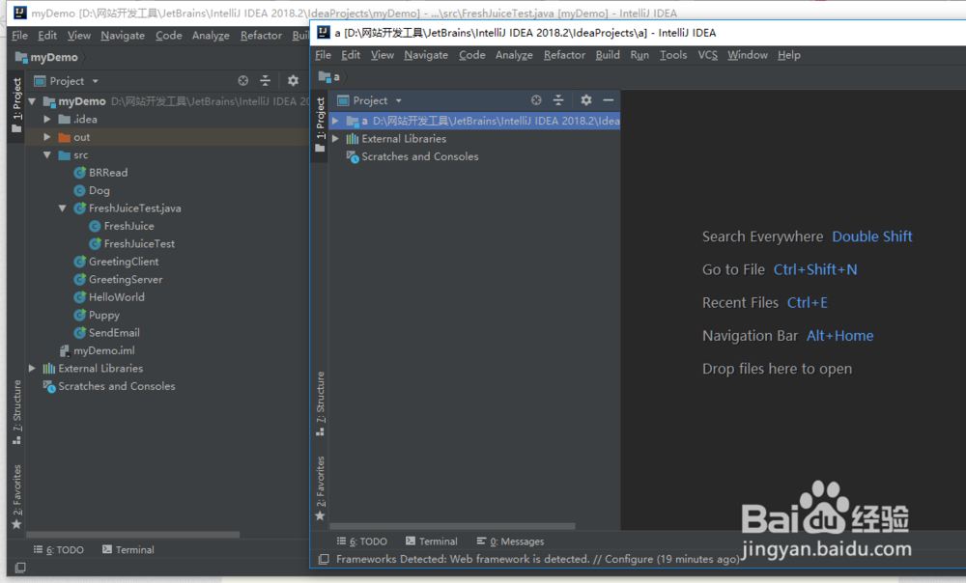Click the collapse-all icon in myDemo panel
966x583 pixels.
[265, 81]
